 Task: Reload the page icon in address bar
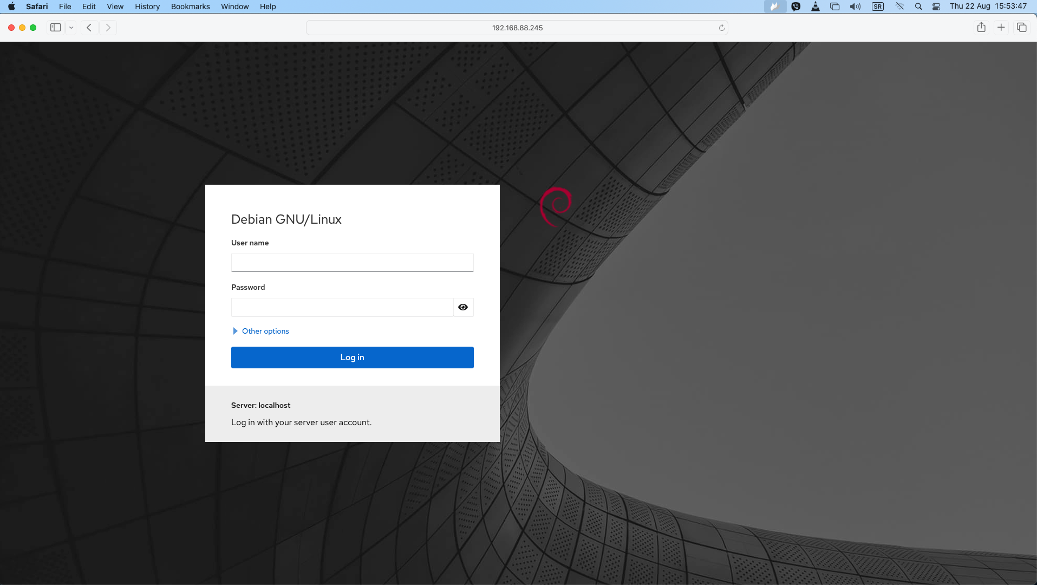722,28
